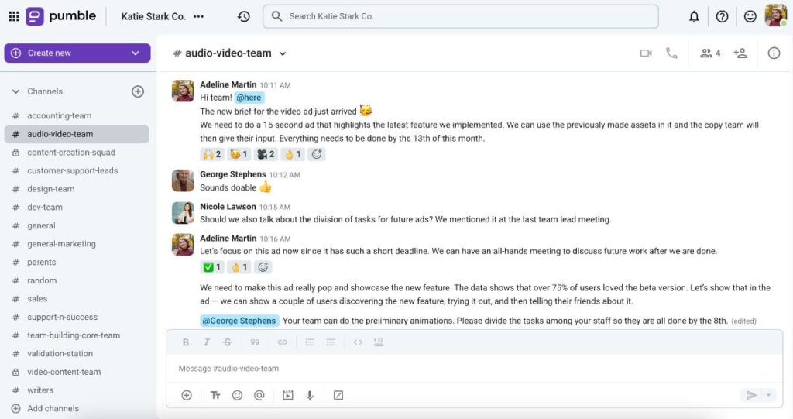The width and height of the screenshot is (793, 419).
Task: Focus the Search Katie Stark Co. field
Action: coord(465,16)
